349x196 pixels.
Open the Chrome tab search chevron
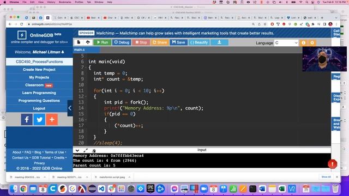[336, 17]
